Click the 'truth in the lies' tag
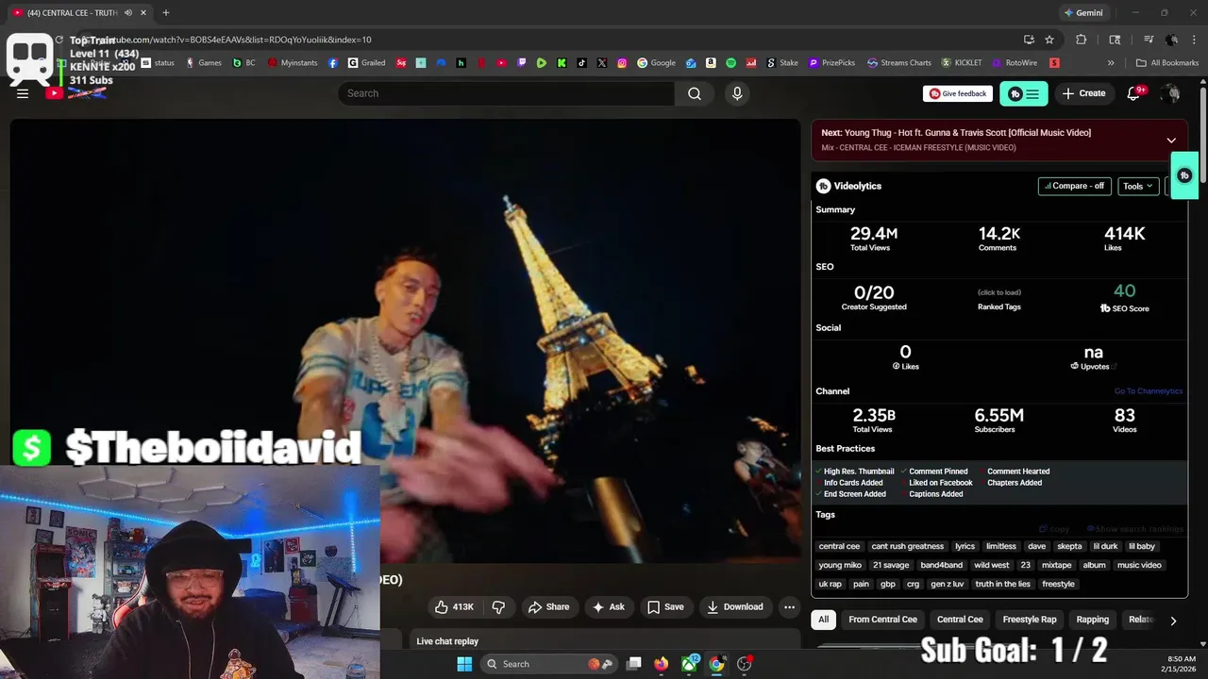Viewport: 1208px width, 679px height. point(1002,584)
